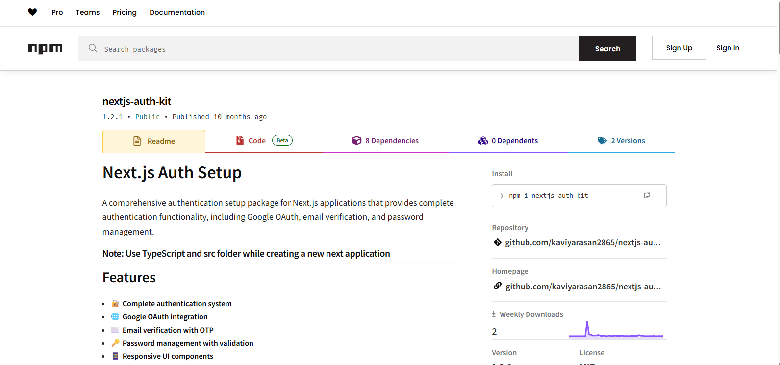
Task: Click the homepage chain-link icon
Action: pos(497,286)
